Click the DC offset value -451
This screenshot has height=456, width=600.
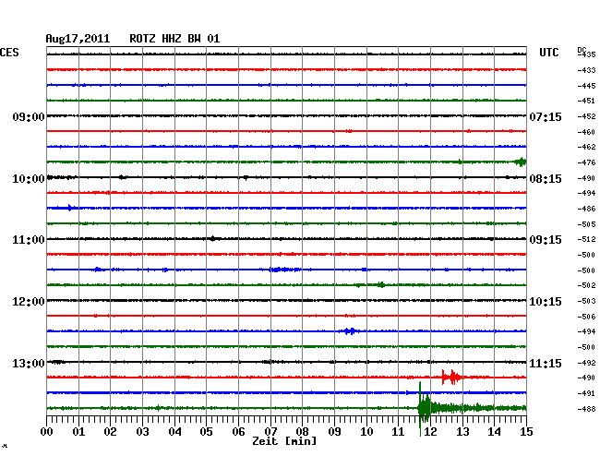pos(586,101)
